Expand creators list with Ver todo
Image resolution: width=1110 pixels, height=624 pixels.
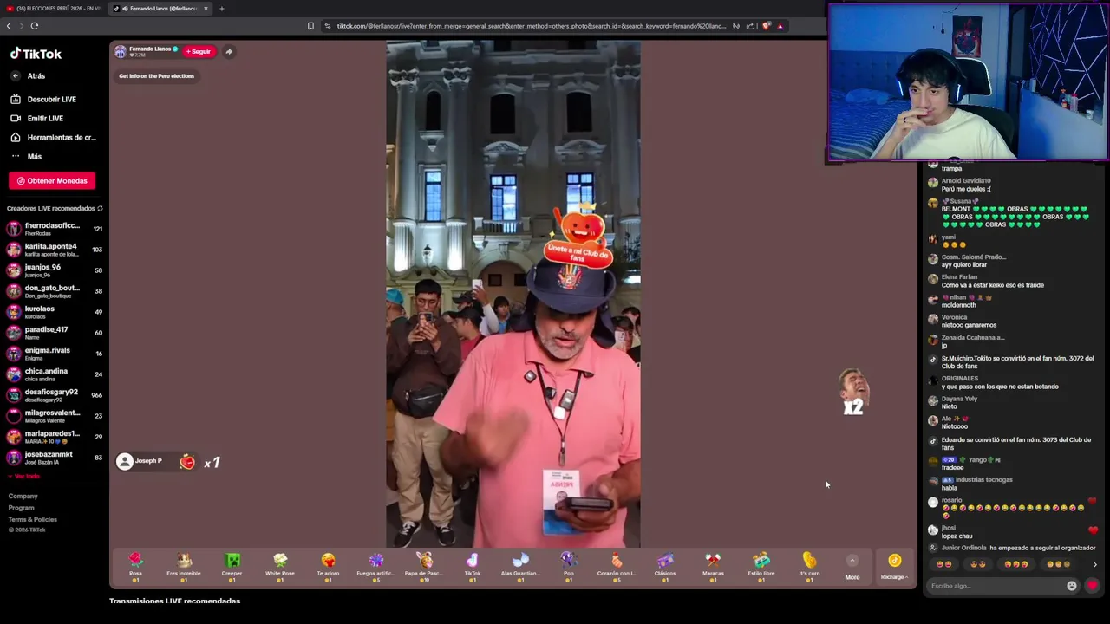point(24,477)
